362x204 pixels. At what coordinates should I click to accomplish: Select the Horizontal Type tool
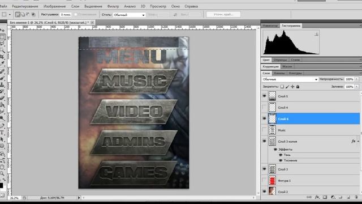(2, 133)
